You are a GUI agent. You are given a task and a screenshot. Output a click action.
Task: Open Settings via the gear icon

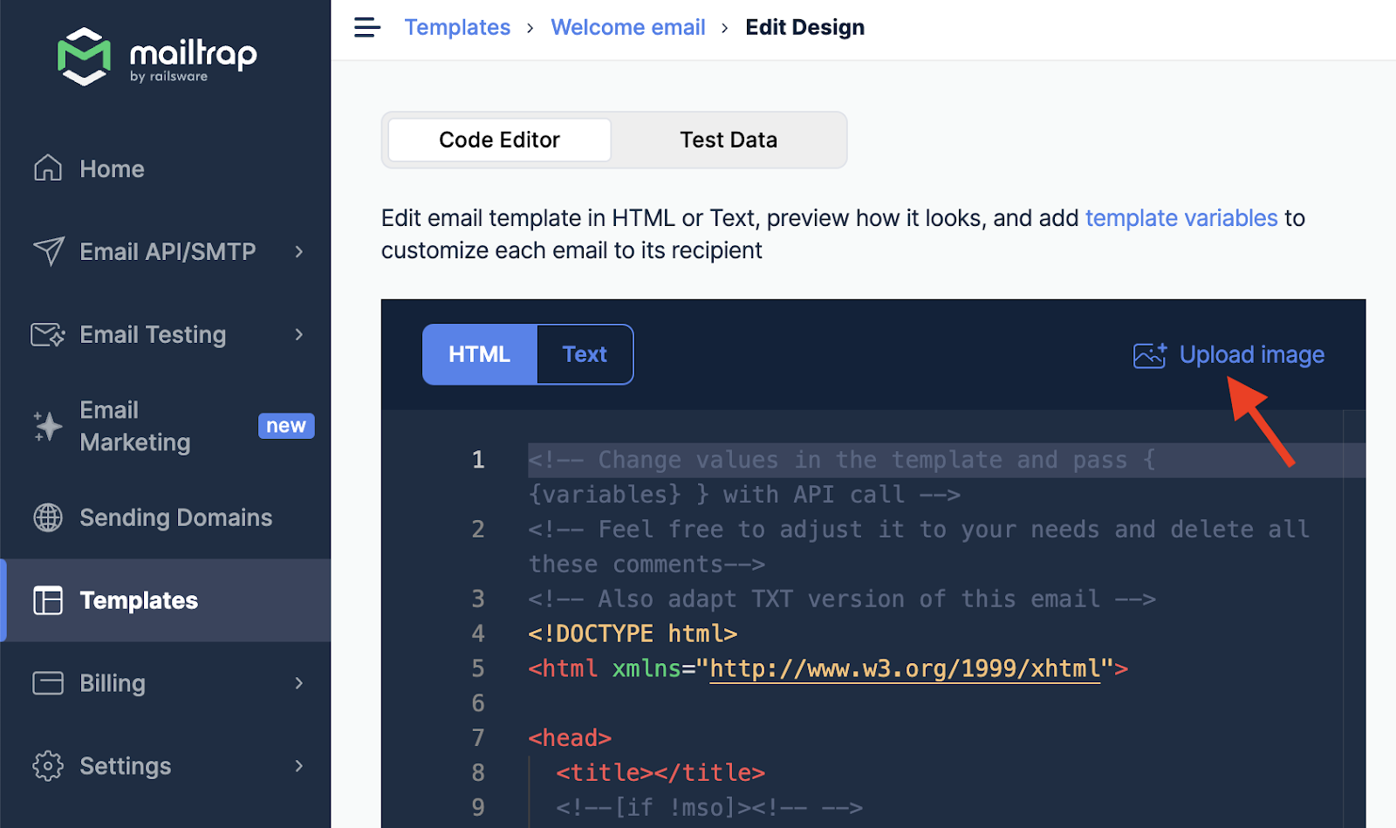click(x=47, y=765)
